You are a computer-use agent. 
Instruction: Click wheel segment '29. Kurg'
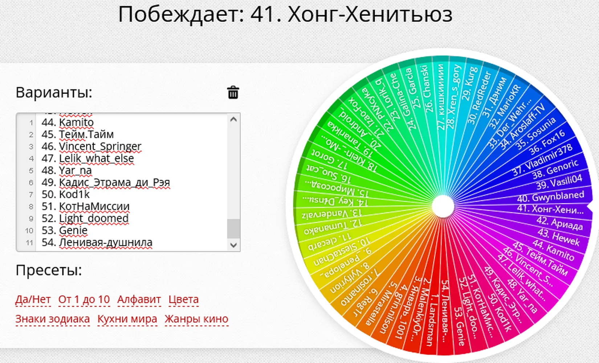tap(469, 83)
